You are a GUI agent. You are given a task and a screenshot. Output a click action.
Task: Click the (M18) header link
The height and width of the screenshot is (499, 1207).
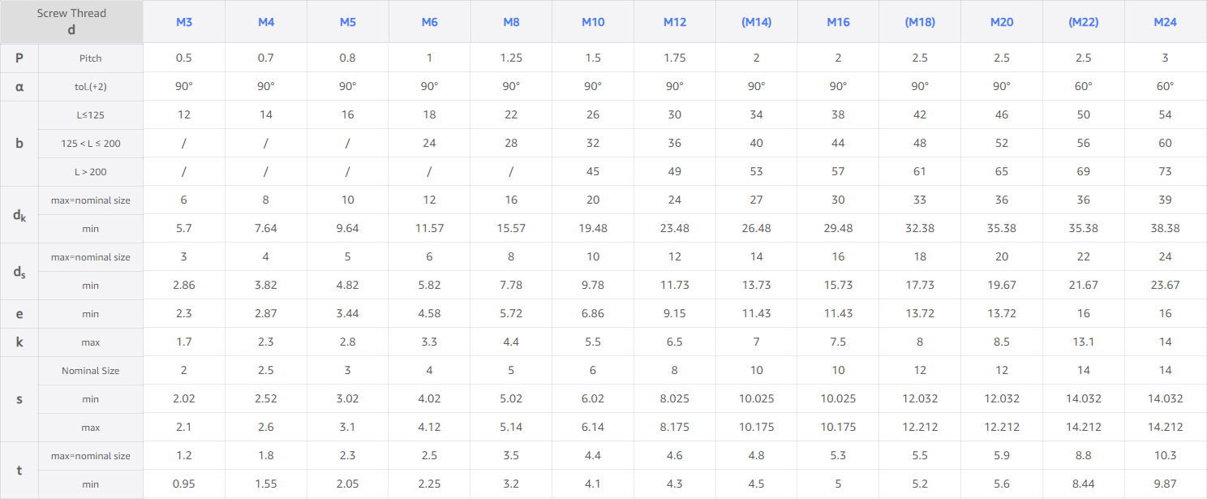(920, 22)
